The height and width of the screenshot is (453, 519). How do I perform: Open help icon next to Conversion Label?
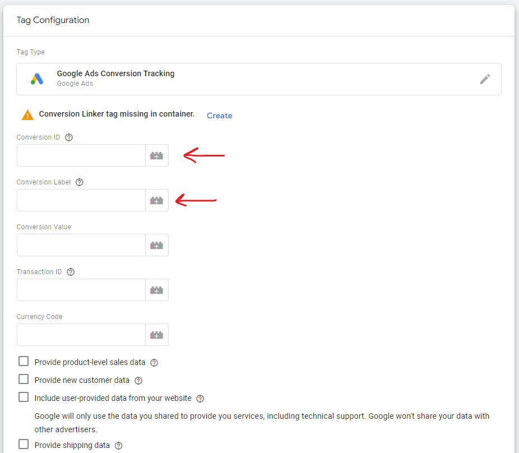79,182
